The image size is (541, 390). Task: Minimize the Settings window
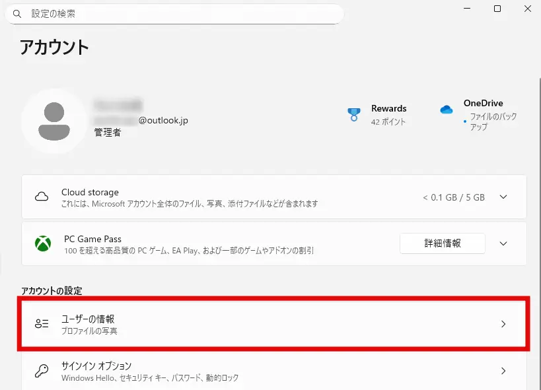coord(467,9)
